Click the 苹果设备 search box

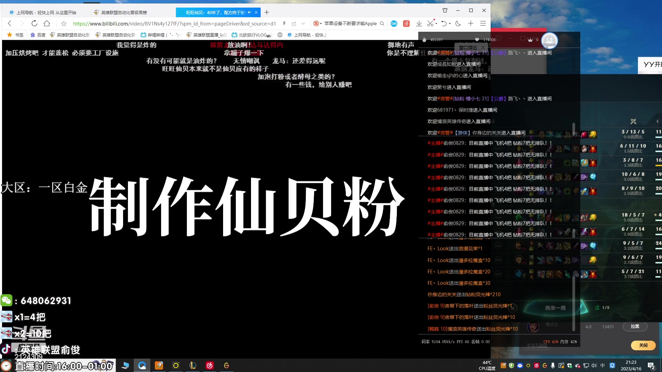pos(350,23)
